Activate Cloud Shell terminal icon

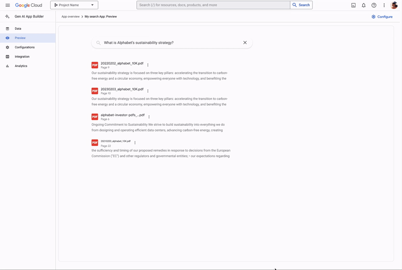(x=353, y=5)
